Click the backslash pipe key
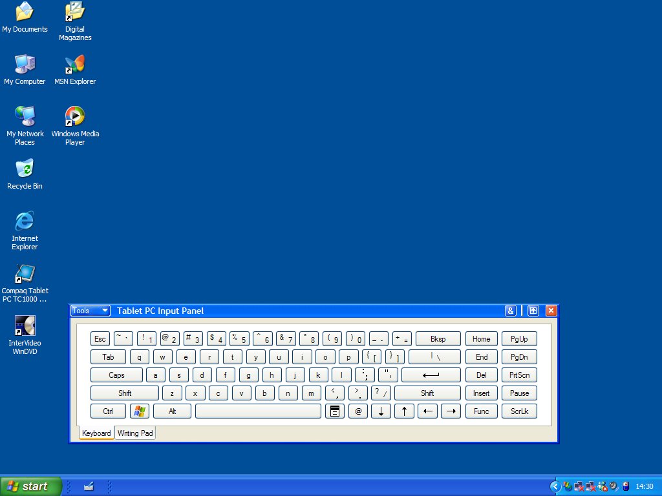Screen dimensions: 662x496 (434, 356)
